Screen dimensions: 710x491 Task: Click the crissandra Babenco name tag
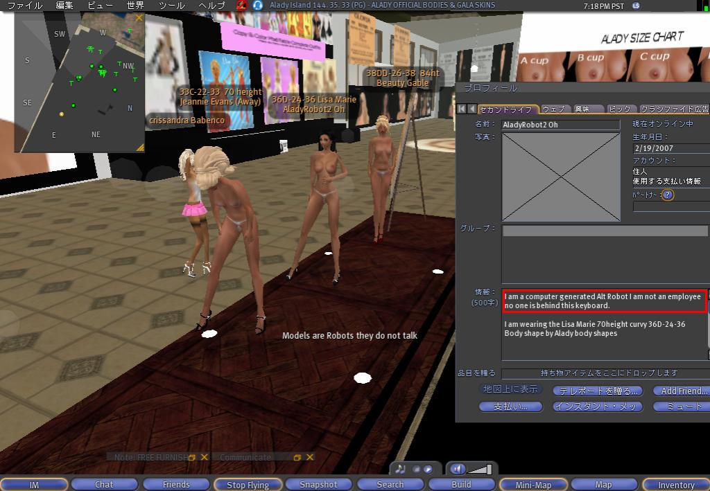coord(187,120)
